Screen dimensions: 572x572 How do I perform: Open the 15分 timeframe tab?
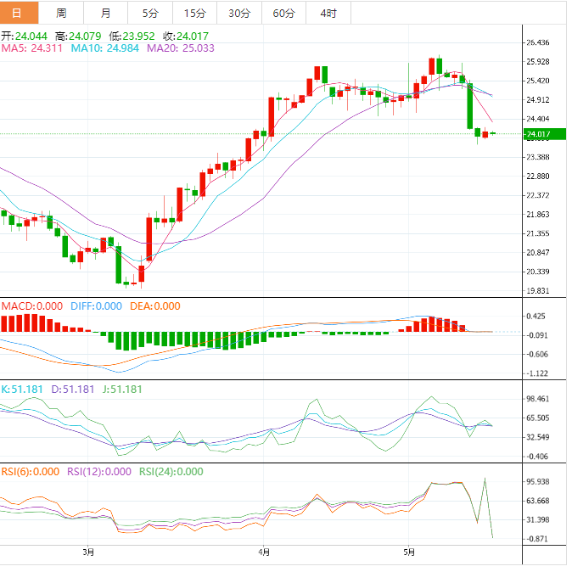(x=195, y=13)
